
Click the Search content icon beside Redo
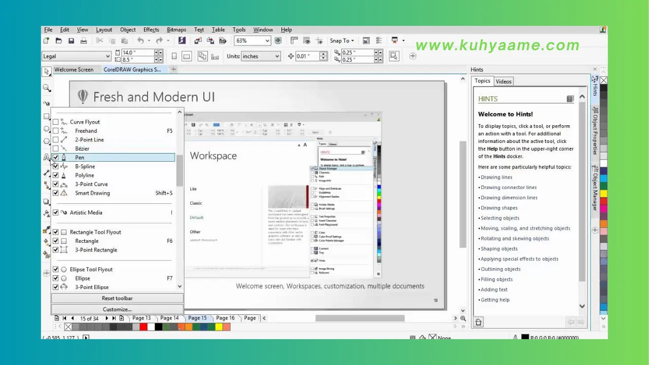point(182,41)
